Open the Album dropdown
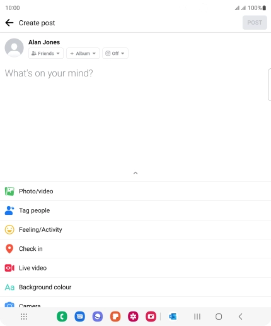This screenshot has height=326, width=271. 83,53
